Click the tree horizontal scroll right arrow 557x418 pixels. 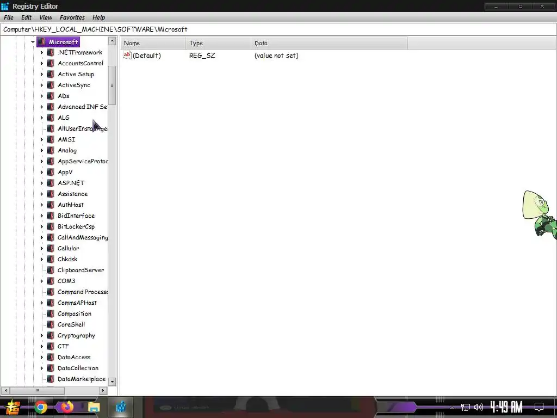(x=103, y=391)
